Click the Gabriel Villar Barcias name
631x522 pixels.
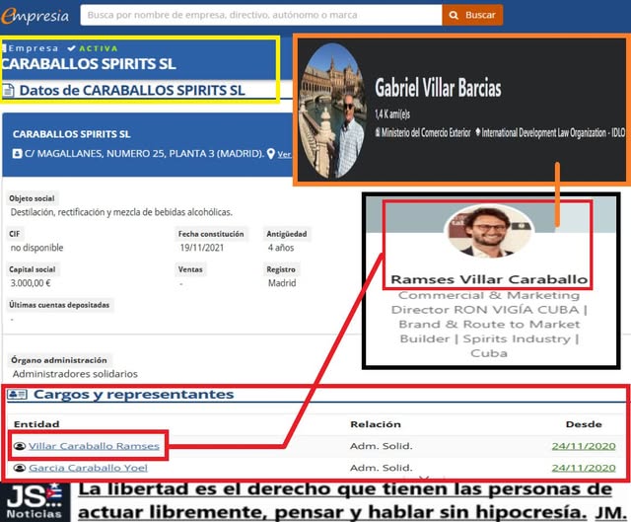pos(438,88)
